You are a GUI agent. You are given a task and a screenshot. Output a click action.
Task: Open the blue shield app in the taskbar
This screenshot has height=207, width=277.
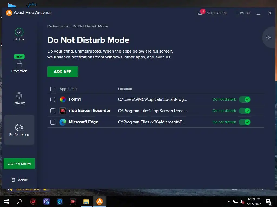60,202
